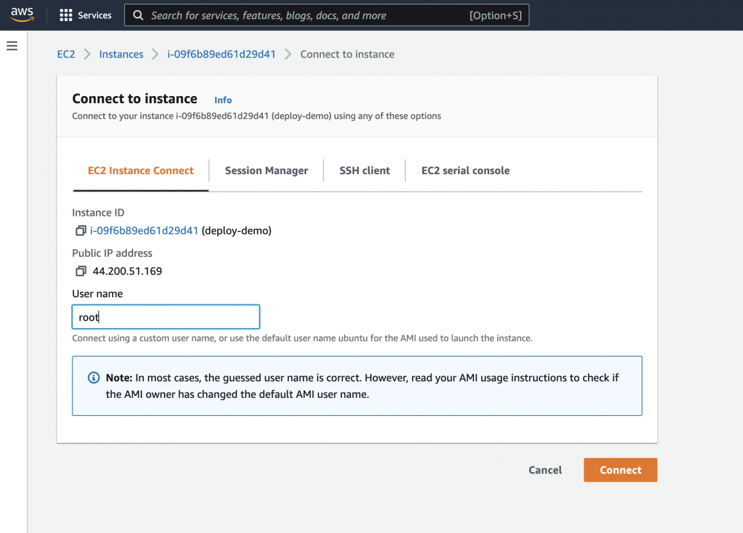Go to EC2 in the breadcrumb
The height and width of the screenshot is (533, 743).
point(66,54)
